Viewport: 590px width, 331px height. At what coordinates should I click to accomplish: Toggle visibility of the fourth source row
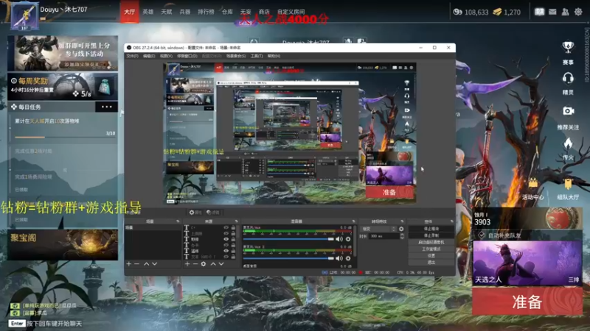coord(226,245)
